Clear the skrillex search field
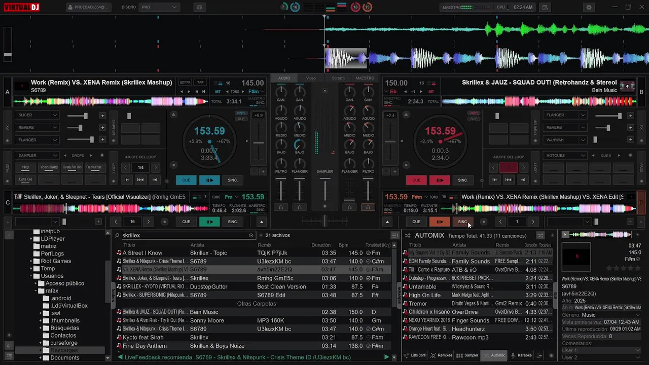This screenshot has width=649, height=365. (x=251, y=235)
